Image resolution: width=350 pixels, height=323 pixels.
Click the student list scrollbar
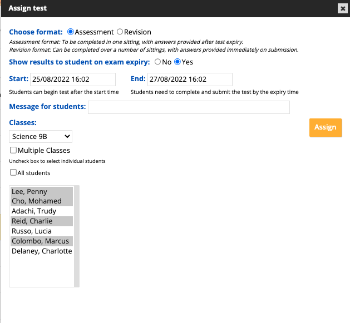pyautogui.click(x=77, y=236)
